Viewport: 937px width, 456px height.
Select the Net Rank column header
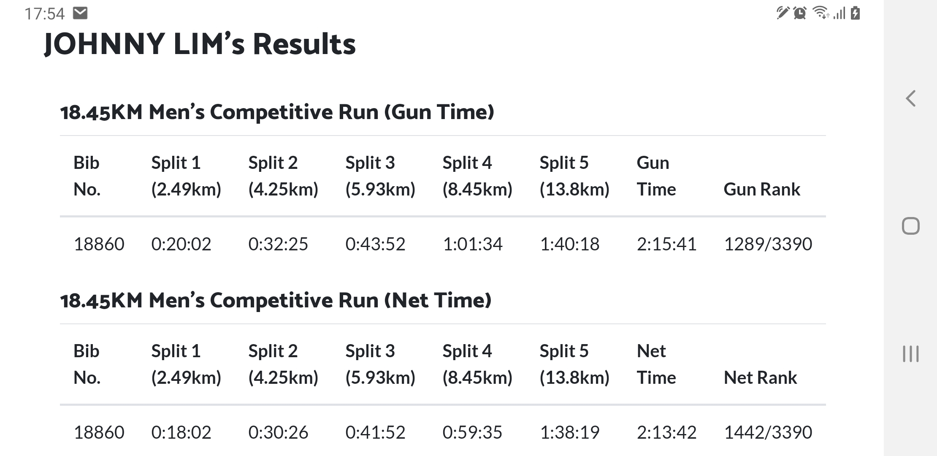pos(760,377)
